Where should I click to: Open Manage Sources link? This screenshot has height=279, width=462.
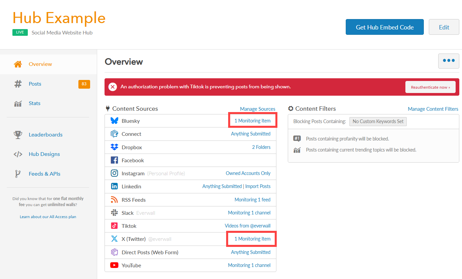(x=258, y=109)
